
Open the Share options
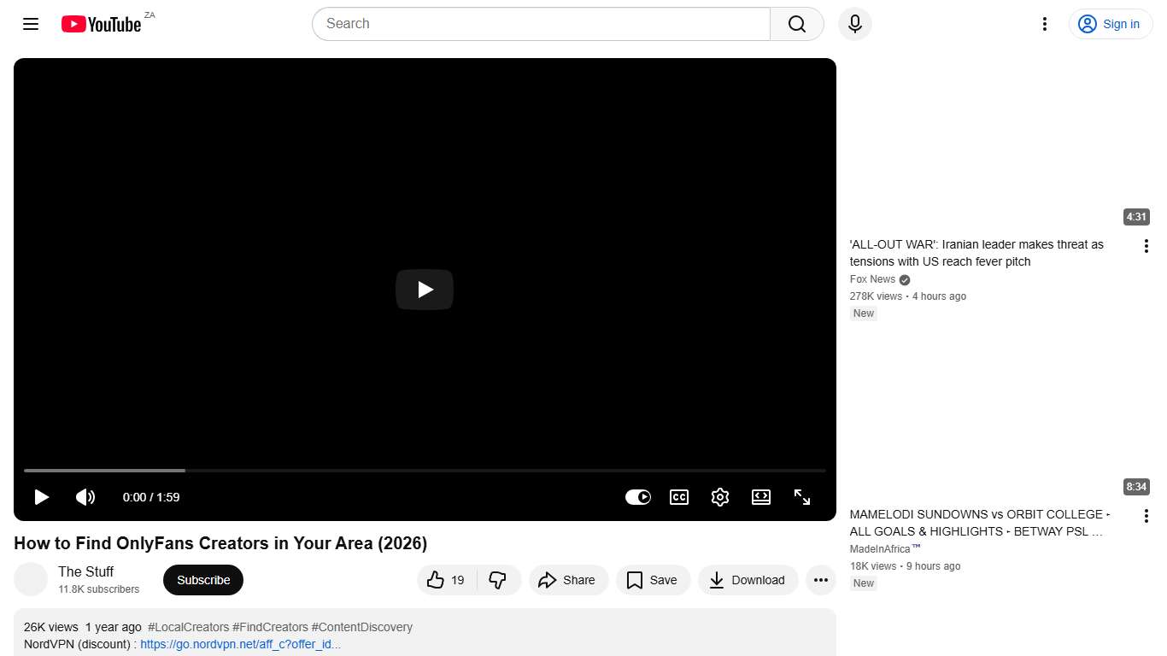coord(568,580)
